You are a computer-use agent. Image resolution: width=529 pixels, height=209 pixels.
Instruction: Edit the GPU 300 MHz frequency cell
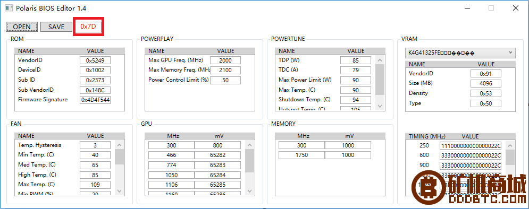[x=171, y=145]
